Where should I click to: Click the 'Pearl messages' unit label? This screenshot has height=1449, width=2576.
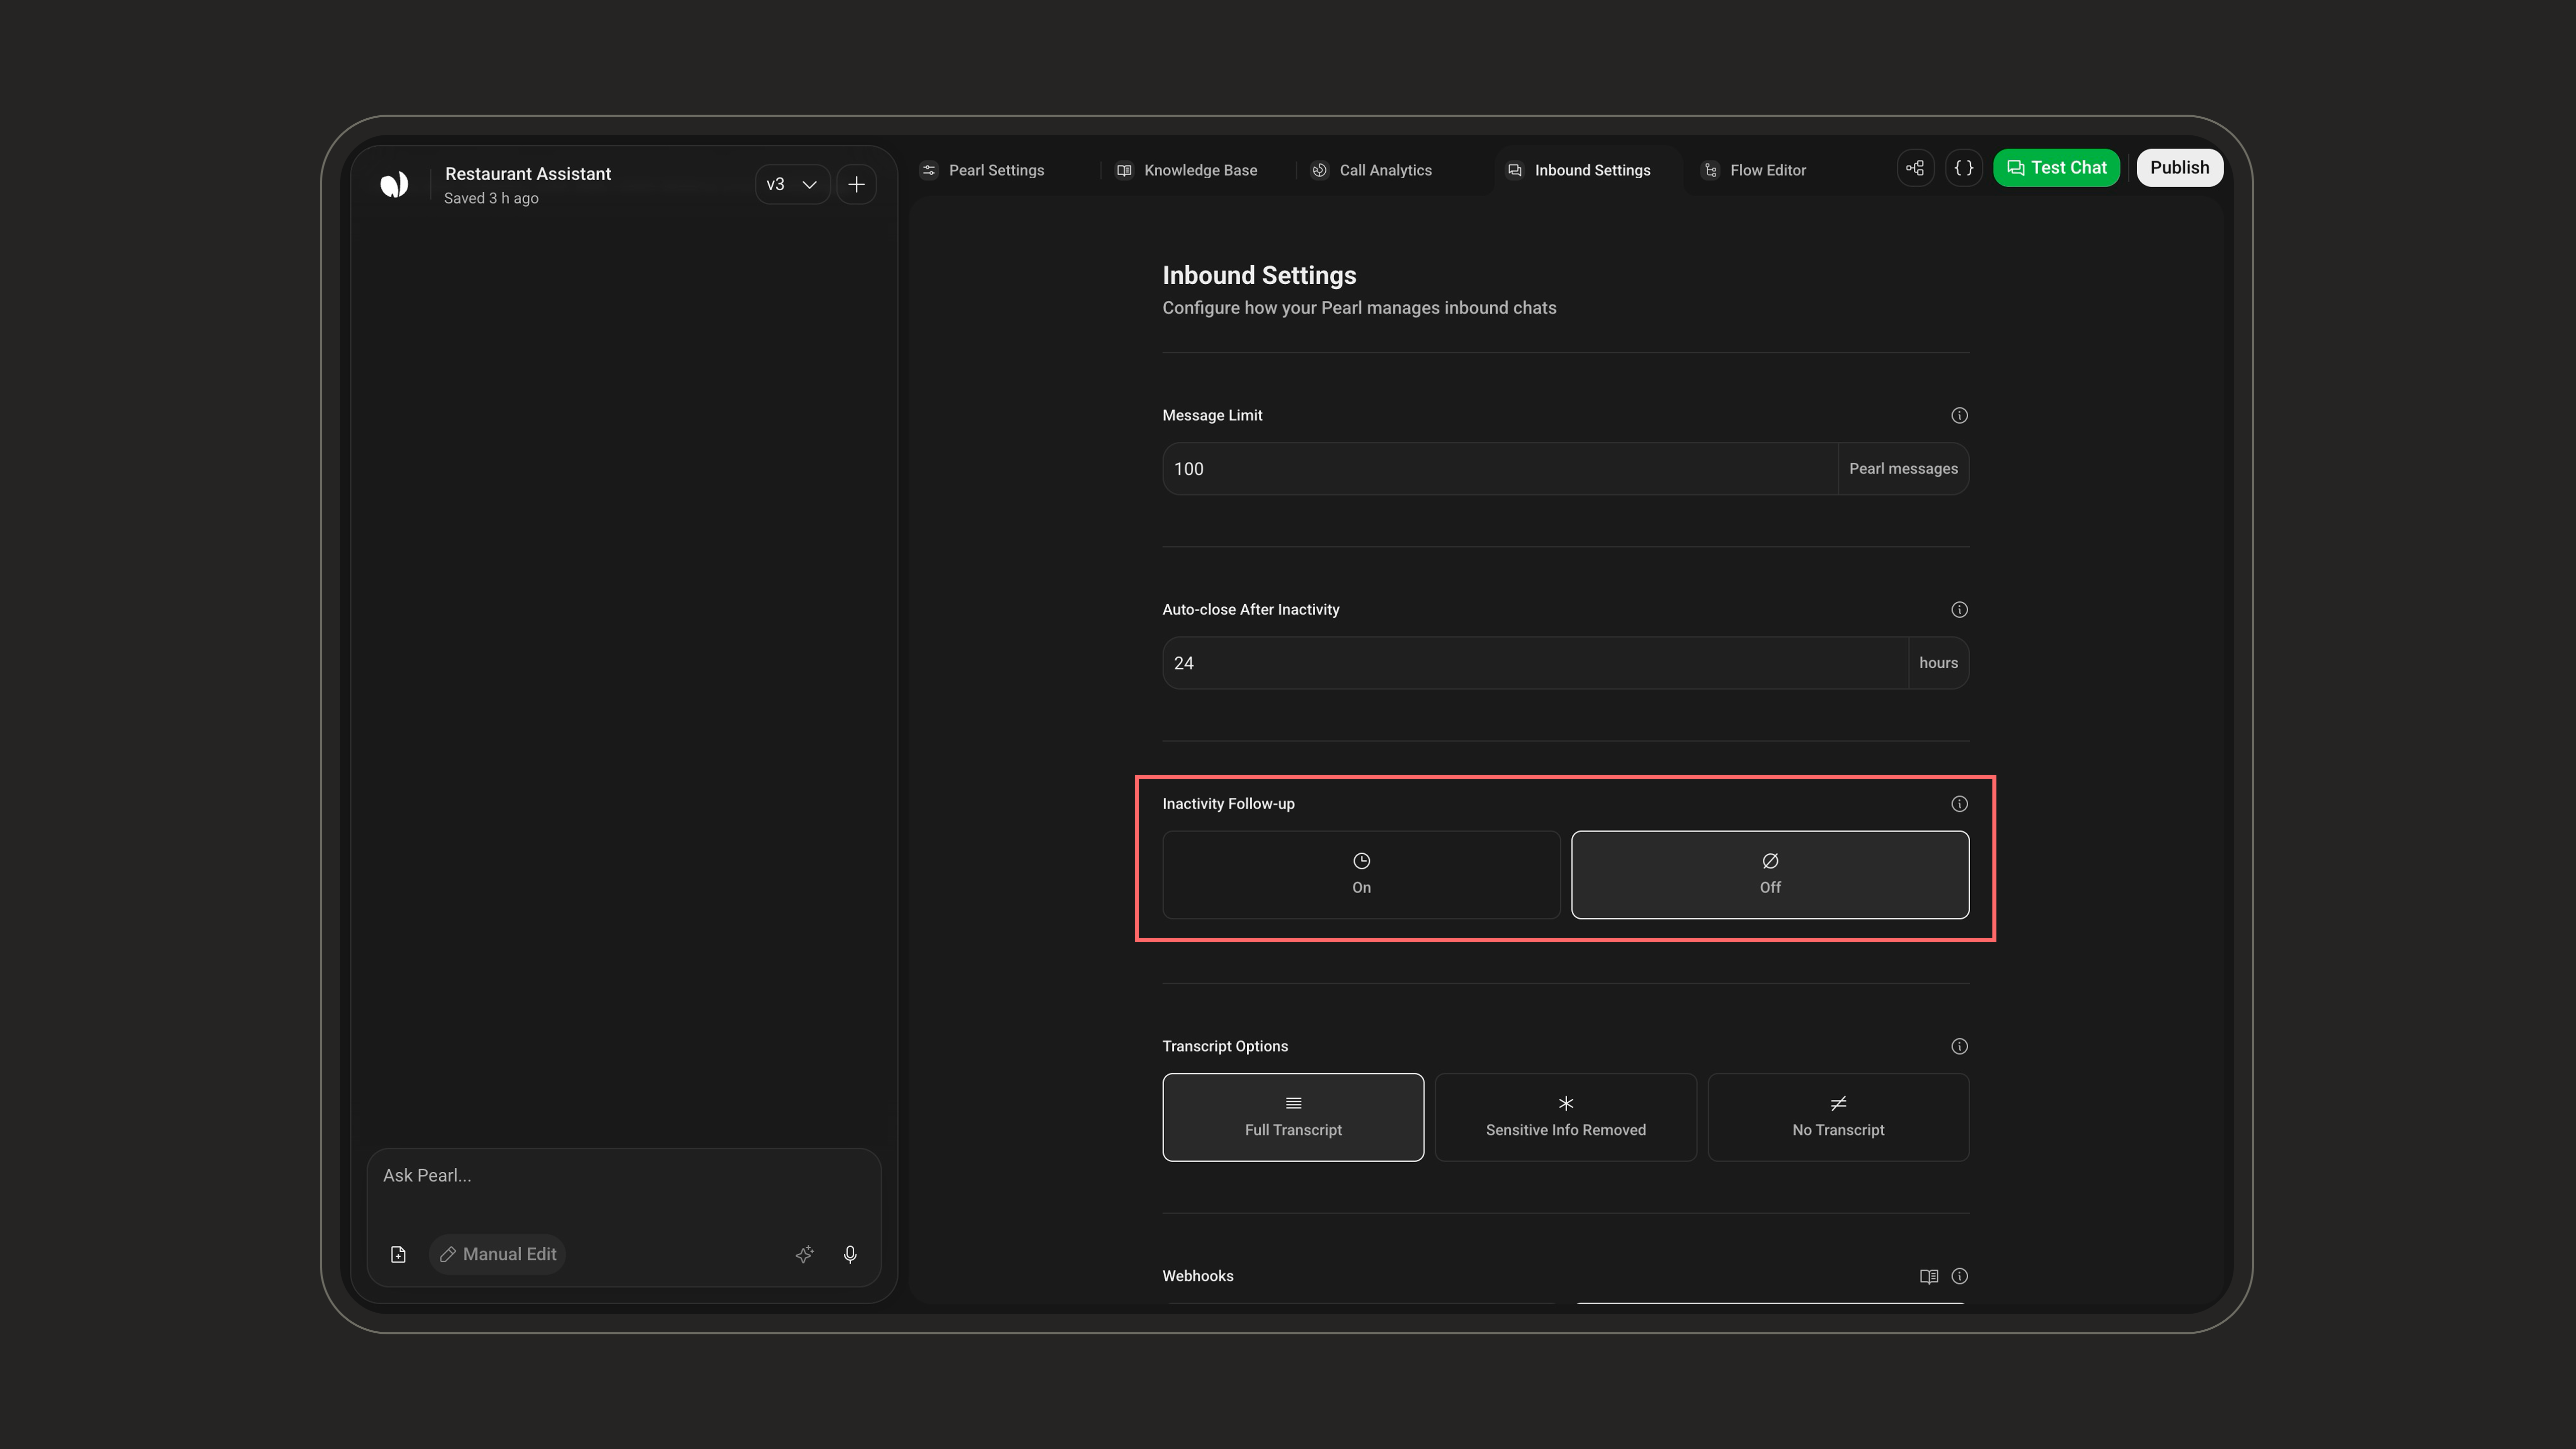(x=1903, y=469)
